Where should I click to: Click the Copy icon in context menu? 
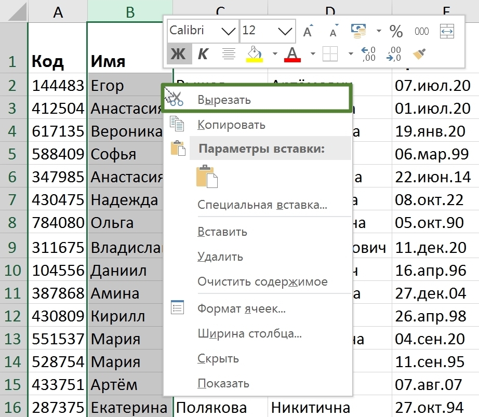pos(177,124)
